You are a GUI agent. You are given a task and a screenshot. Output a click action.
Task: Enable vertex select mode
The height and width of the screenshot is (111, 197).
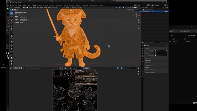(x=24, y=7)
